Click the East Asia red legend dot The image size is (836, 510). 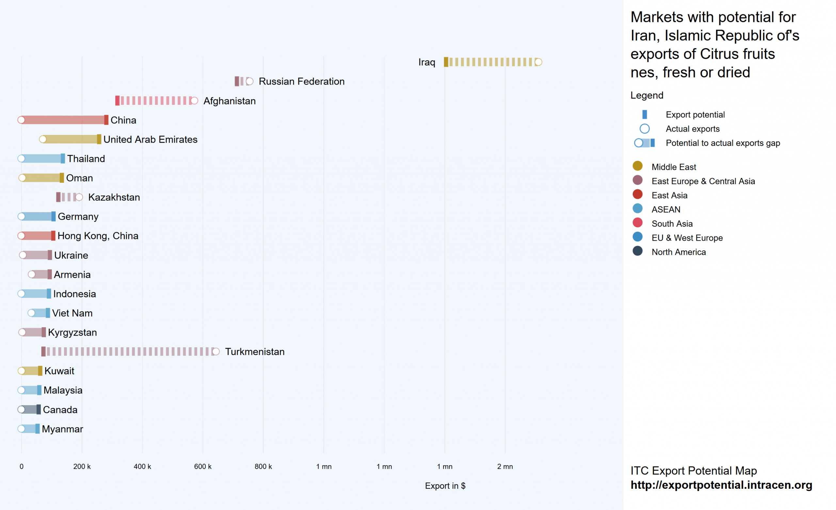pos(637,194)
